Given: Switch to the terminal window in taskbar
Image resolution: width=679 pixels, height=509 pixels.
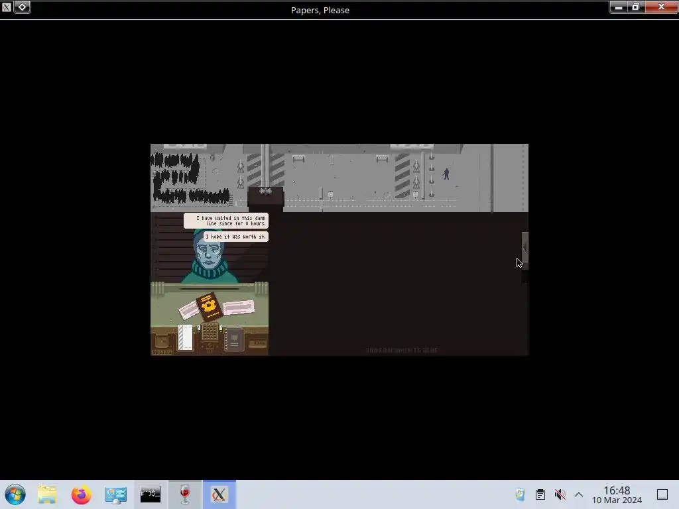Looking at the screenshot, I should 151,494.
